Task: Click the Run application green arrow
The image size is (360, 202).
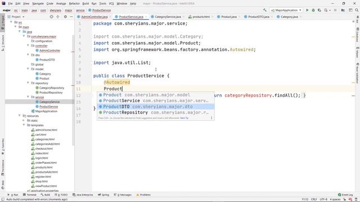Action: [x=307, y=10]
